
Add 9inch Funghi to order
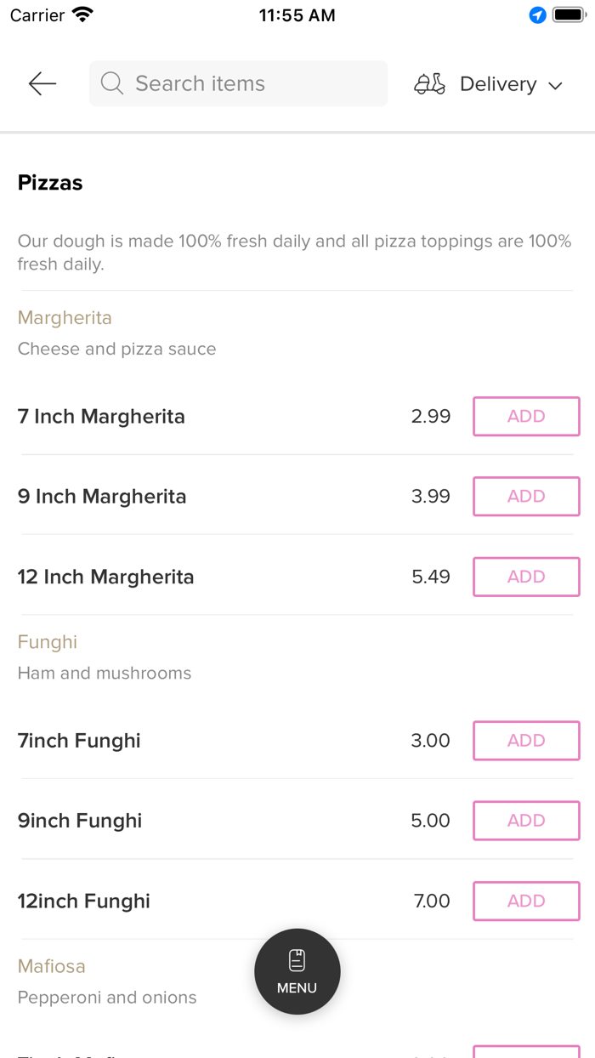pos(526,821)
